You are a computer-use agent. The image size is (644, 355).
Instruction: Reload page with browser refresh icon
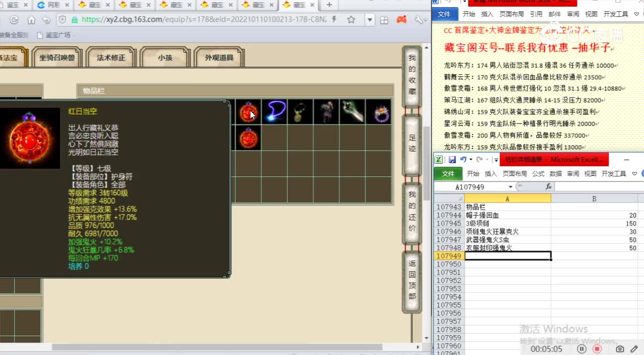(x=14, y=20)
